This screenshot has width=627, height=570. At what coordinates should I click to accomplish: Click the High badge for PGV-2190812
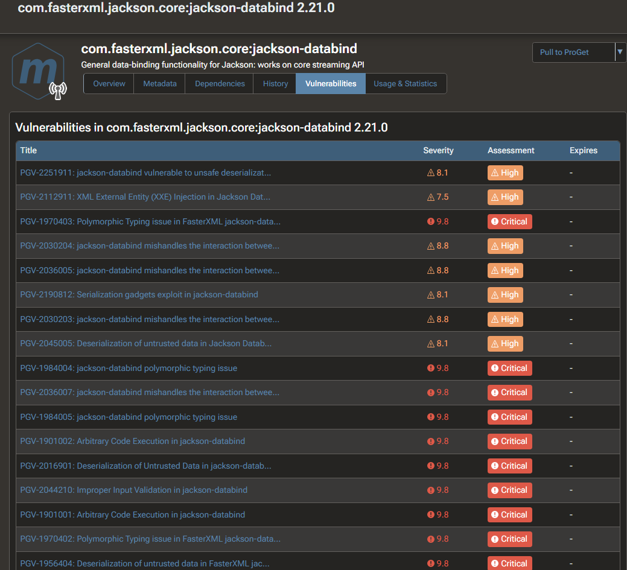tap(505, 295)
